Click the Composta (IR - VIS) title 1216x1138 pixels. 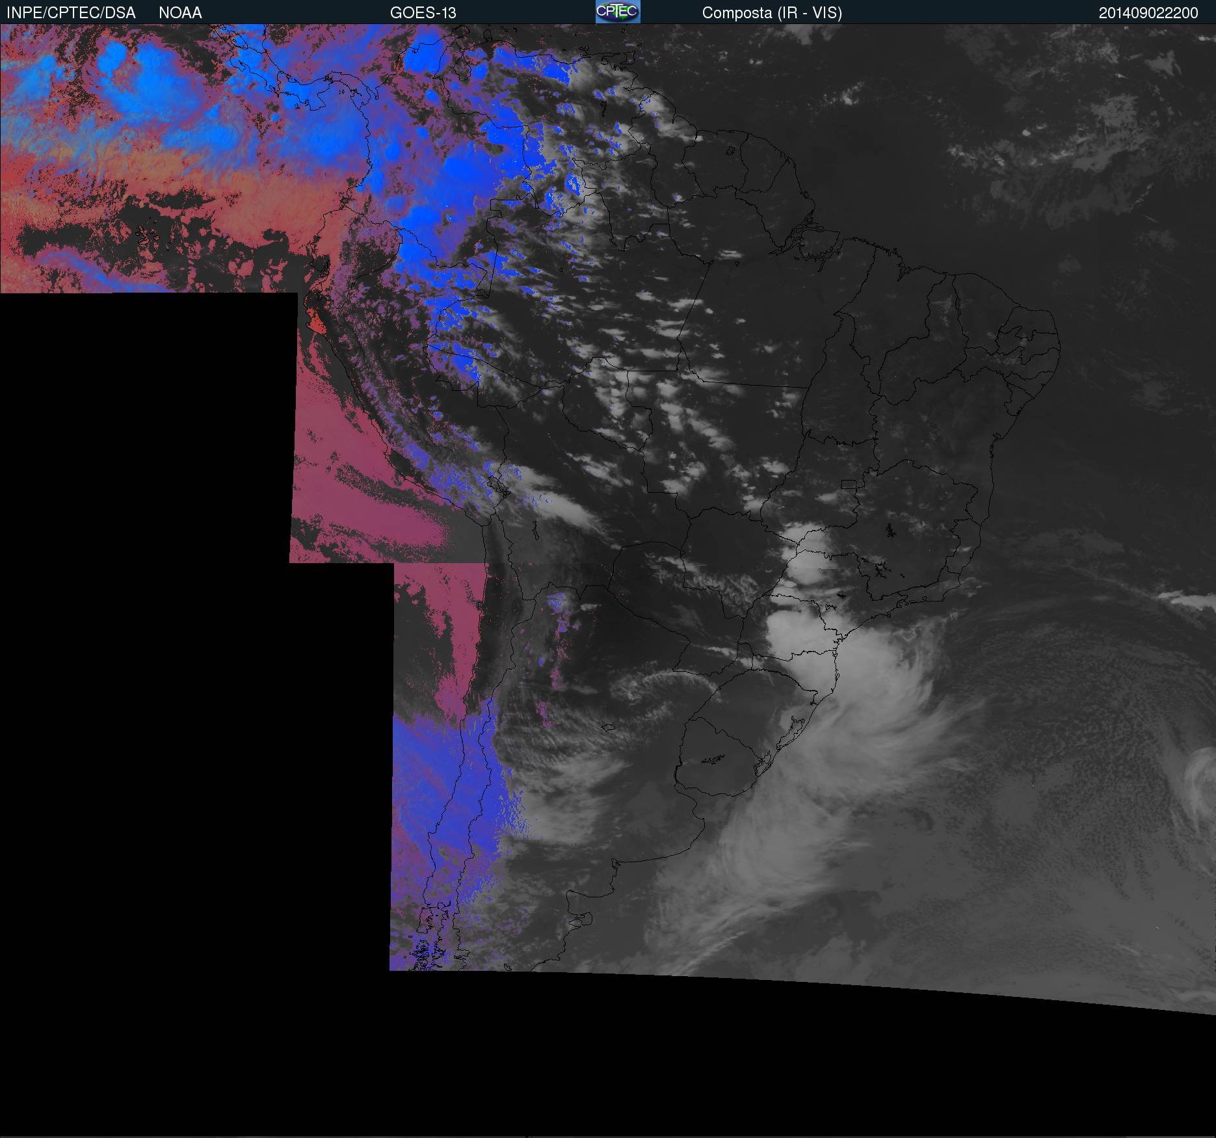[x=772, y=13]
